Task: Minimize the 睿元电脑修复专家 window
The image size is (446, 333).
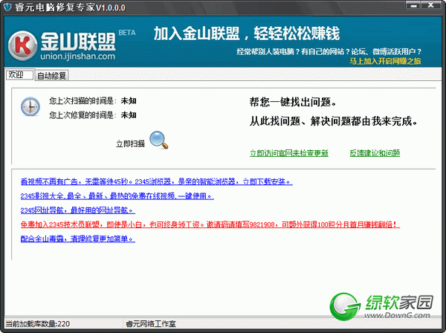Action: 415,5
